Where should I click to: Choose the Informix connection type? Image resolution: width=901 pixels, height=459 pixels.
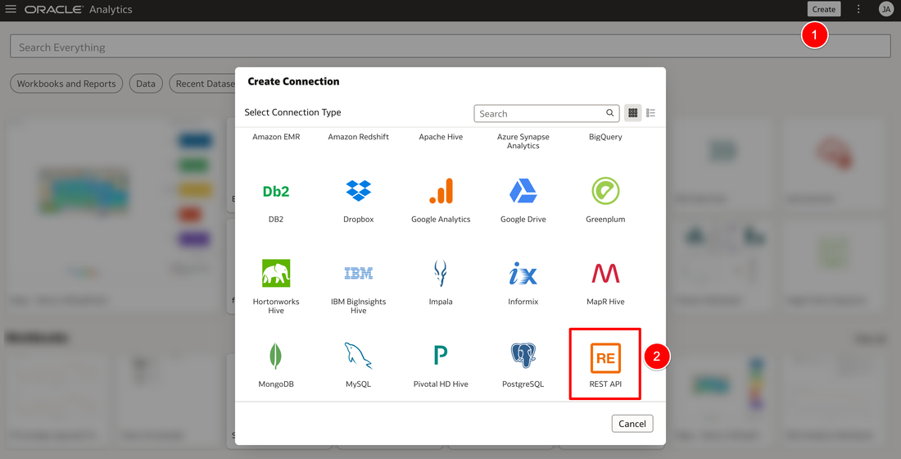pyautogui.click(x=523, y=282)
